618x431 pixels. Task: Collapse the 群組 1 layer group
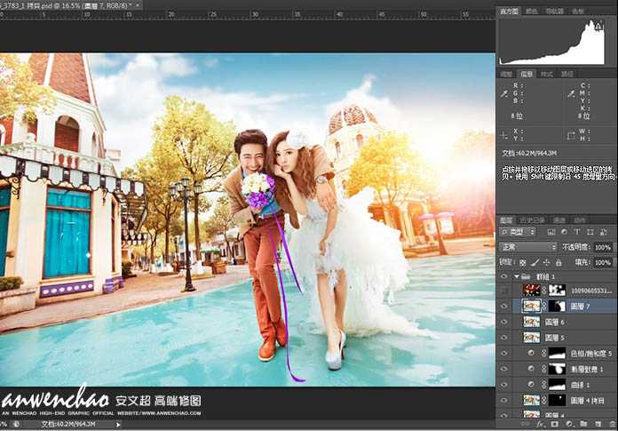(x=516, y=275)
